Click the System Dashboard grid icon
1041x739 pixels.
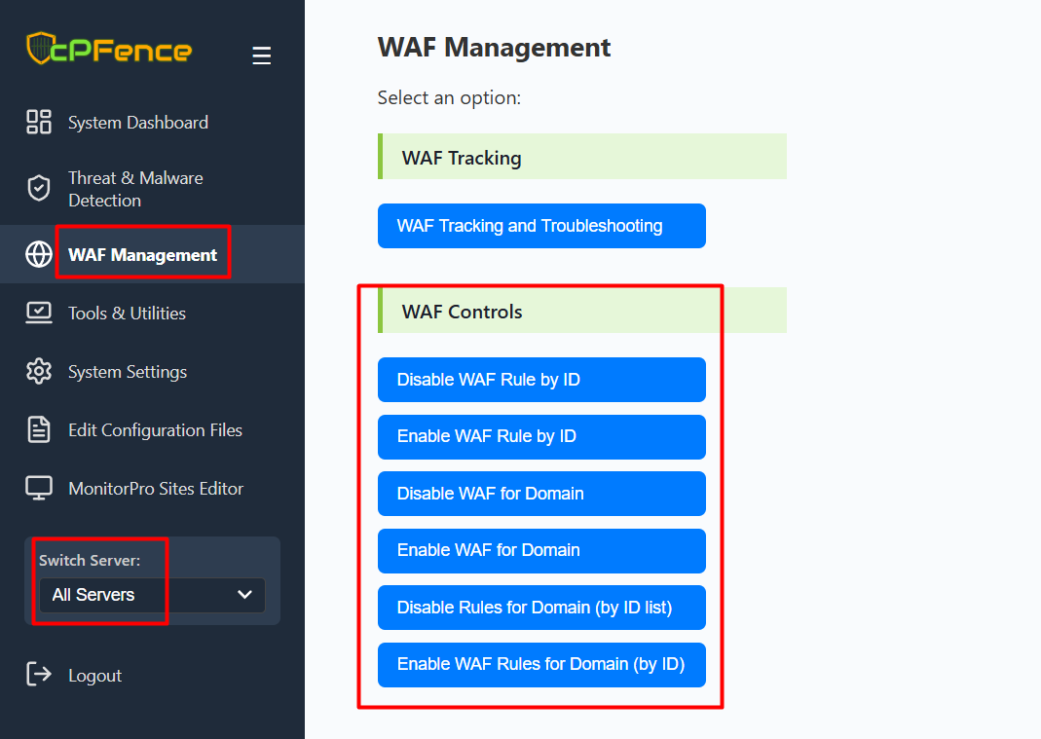pyautogui.click(x=39, y=122)
